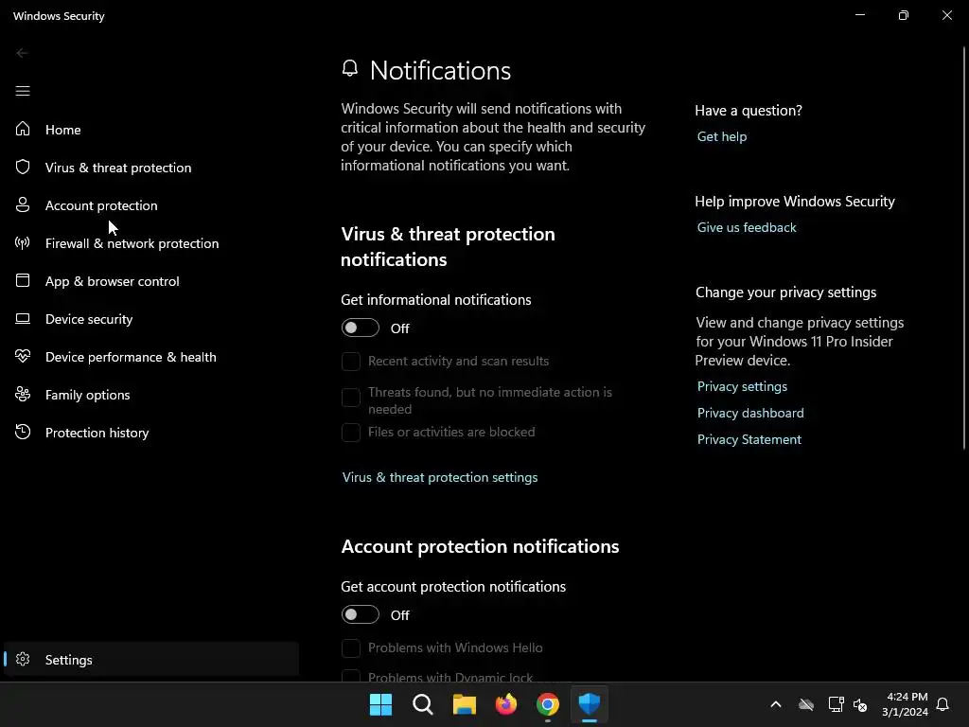969x727 pixels.
Task: Click the muted volume tray icon
Action: coord(860,704)
